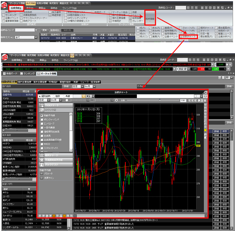Click the 売買サイン icon under 移動平均線 settings

pos(42,178)
